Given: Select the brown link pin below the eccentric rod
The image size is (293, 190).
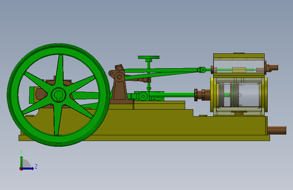Looking at the screenshot, I should click(x=145, y=80).
